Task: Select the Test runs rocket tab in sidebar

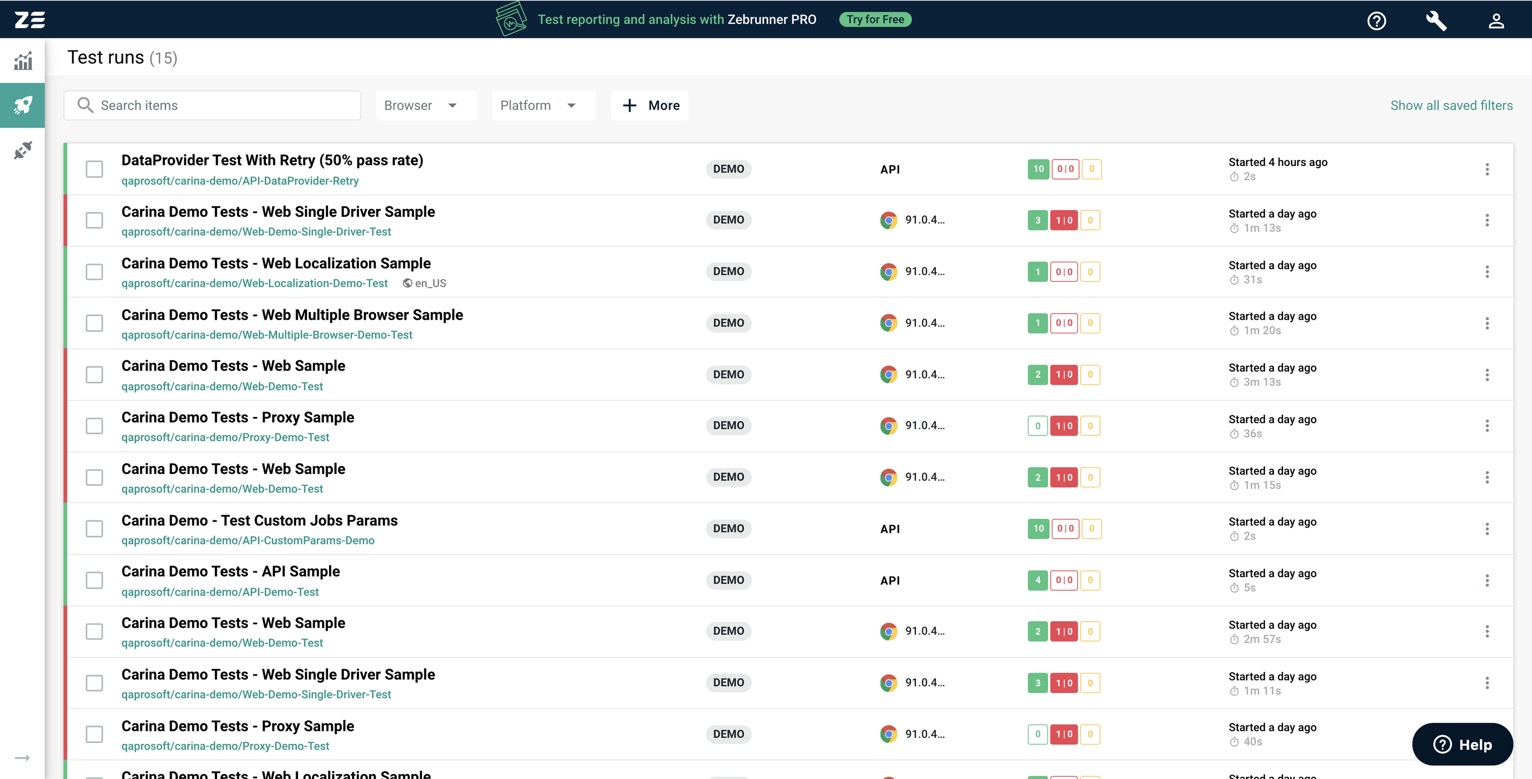Action: [x=23, y=105]
